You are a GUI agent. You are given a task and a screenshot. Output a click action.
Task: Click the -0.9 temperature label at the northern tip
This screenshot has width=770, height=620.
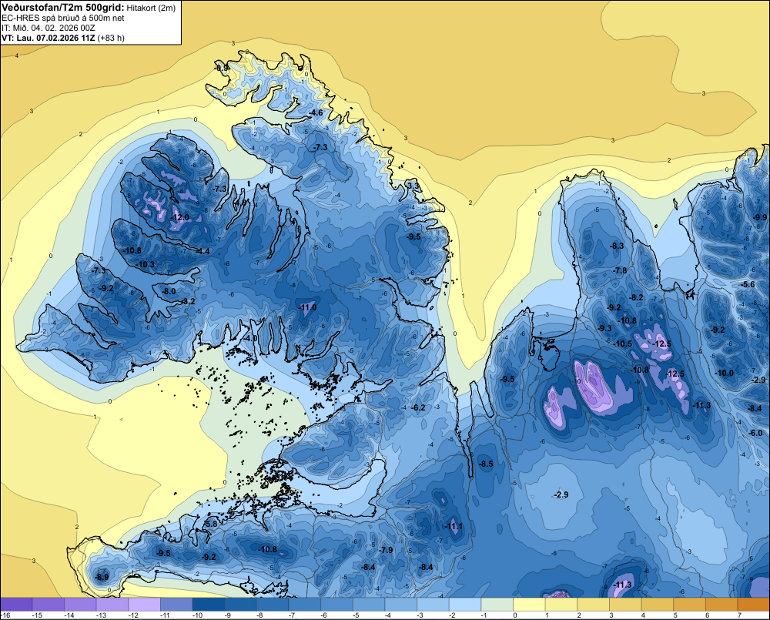point(222,68)
